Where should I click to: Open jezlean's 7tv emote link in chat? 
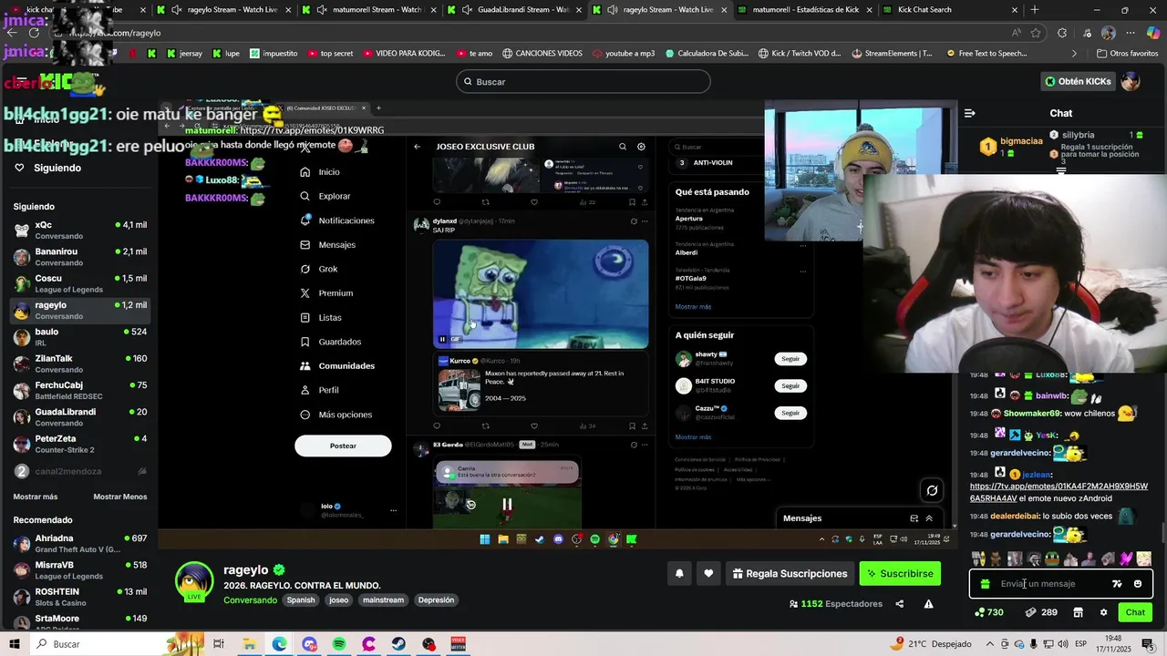1059,492
